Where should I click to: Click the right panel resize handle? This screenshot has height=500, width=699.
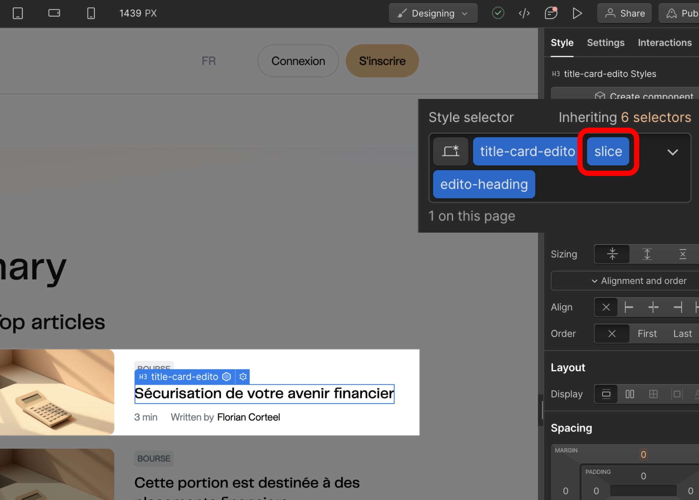click(x=542, y=410)
